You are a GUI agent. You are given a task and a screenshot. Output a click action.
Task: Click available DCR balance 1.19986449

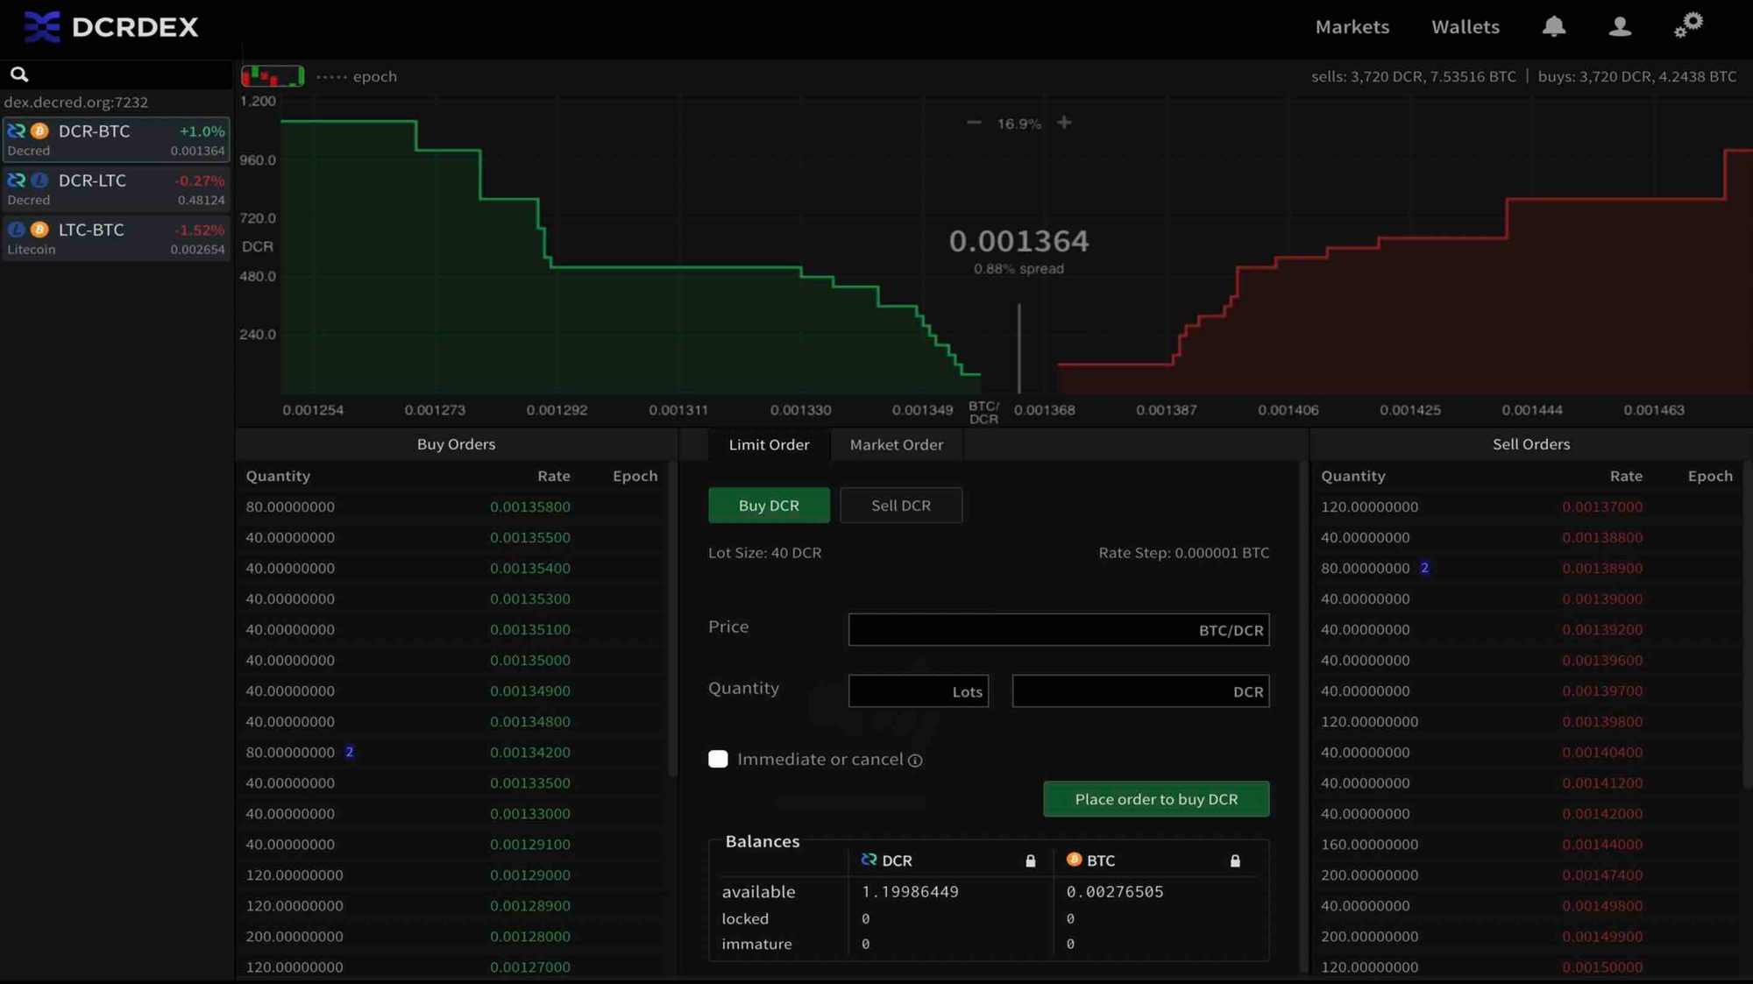(910, 892)
